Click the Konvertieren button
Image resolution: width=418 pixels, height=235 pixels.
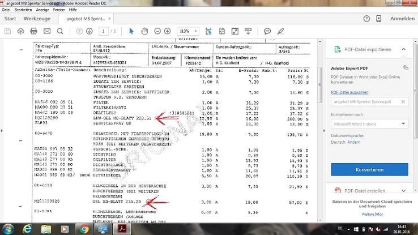[369, 169]
